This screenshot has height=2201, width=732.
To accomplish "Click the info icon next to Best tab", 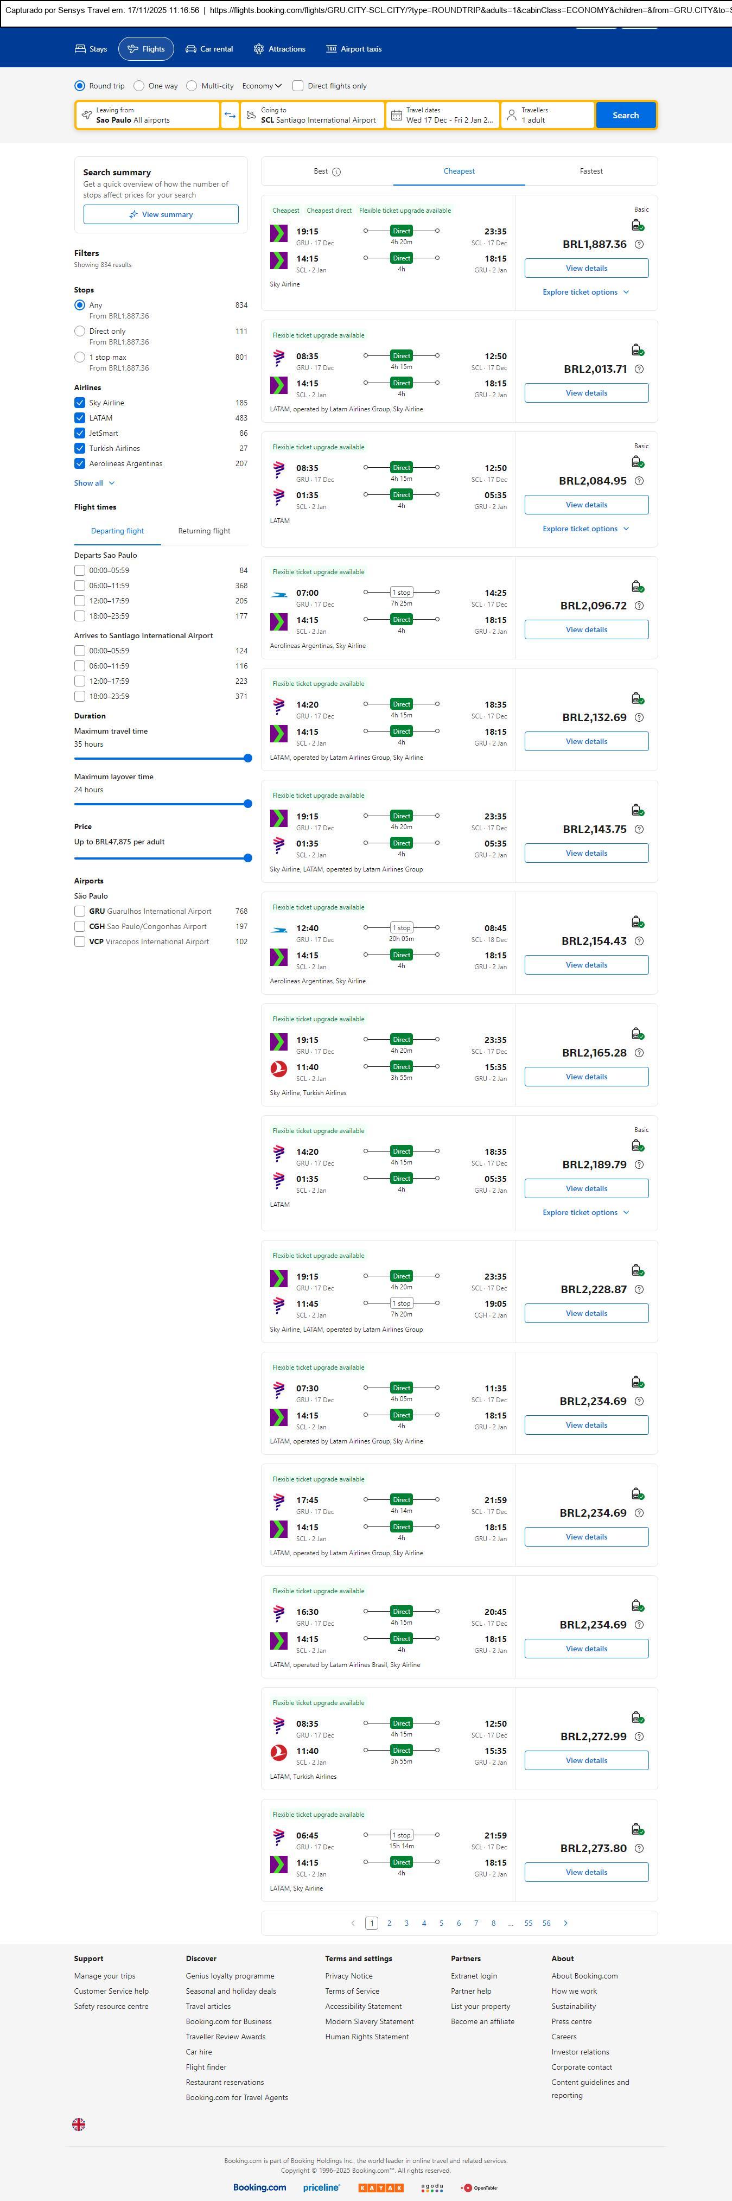I will [x=336, y=171].
